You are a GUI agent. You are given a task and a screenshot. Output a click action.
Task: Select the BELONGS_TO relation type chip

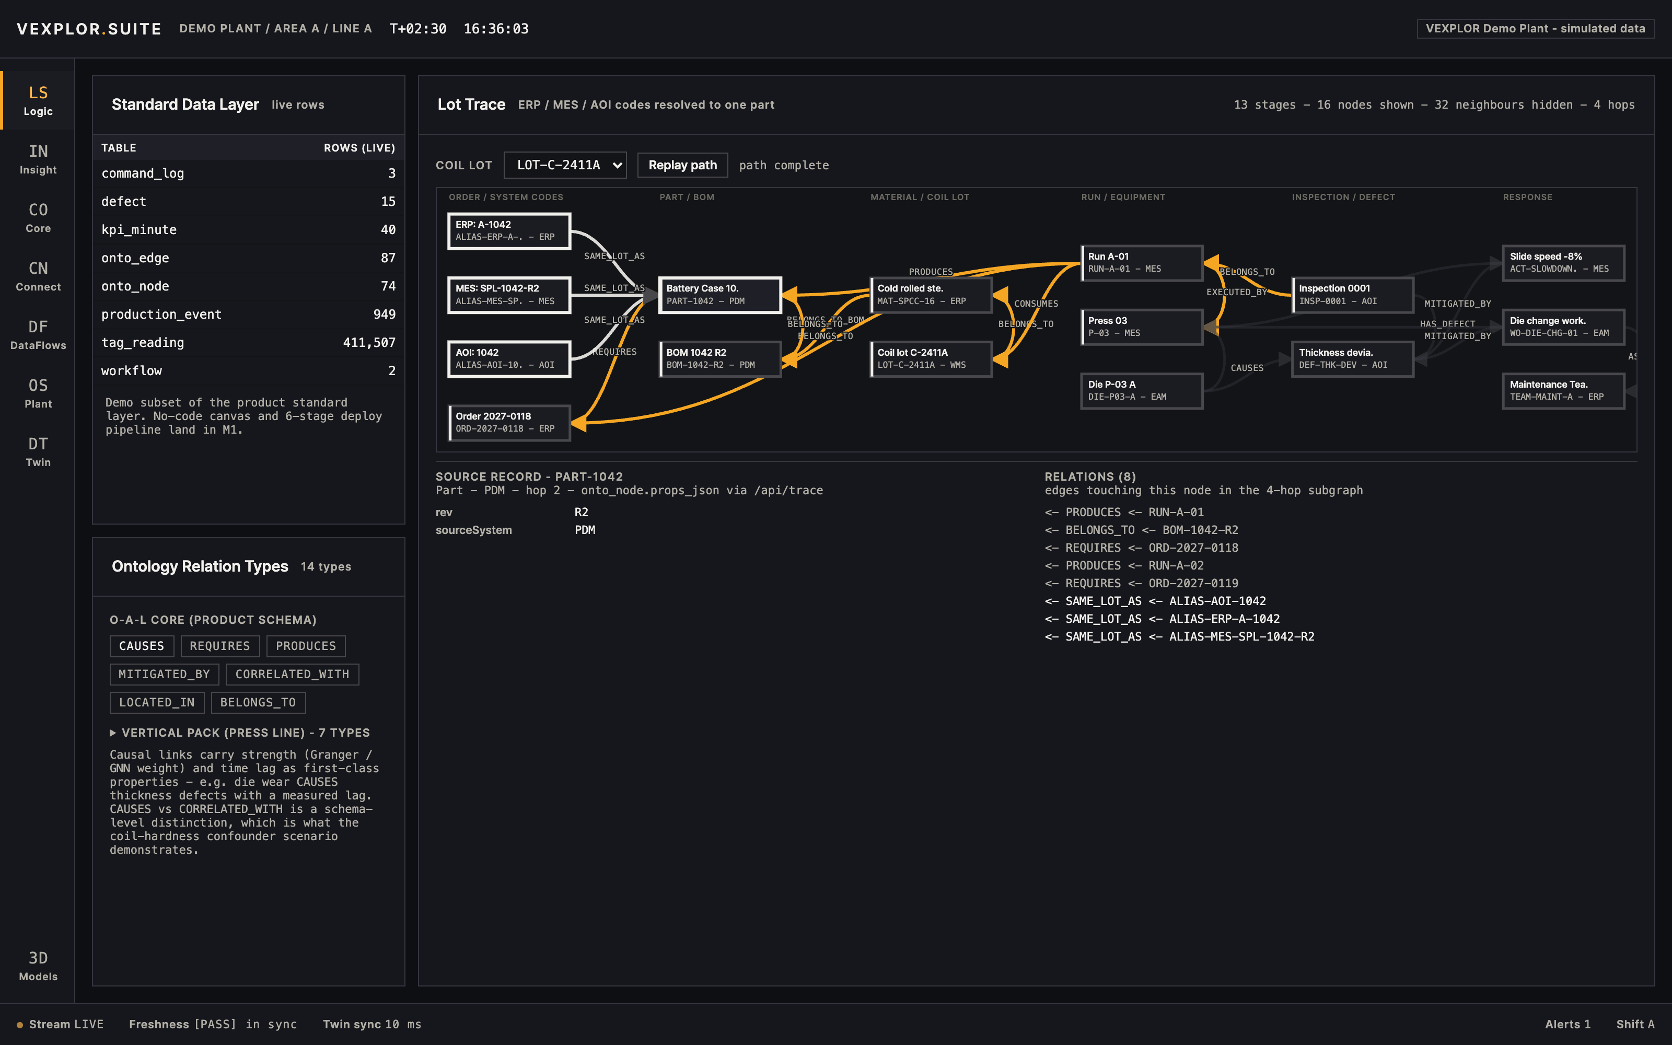(x=259, y=703)
